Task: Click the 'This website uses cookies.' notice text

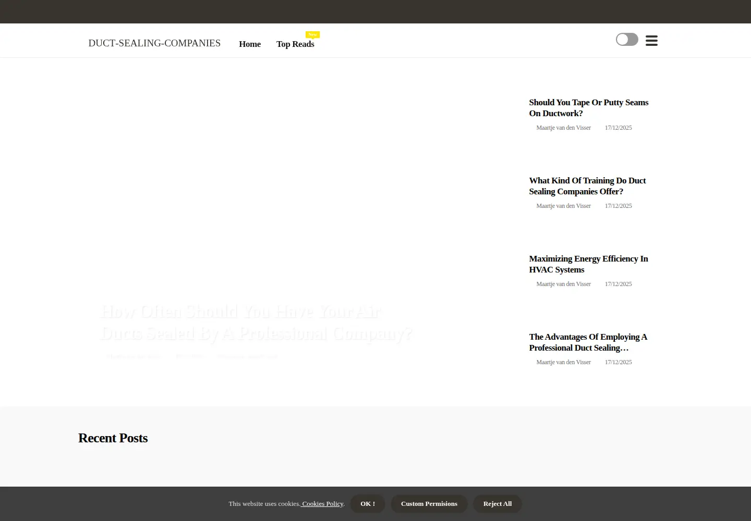Action: (x=264, y=504)
